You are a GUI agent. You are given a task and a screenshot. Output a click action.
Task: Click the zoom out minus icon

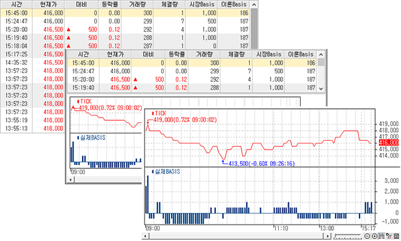pyautogui.click(x=367, y=236)
